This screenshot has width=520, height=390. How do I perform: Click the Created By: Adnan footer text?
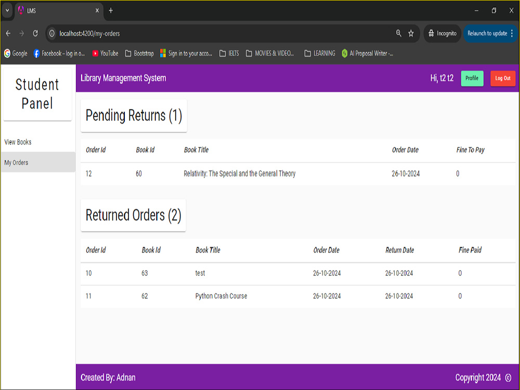tap(108, 378)
